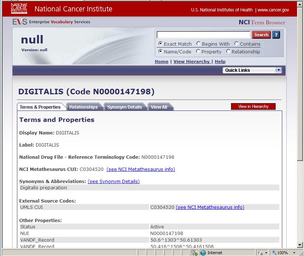Click the National Cancer Institute logo
Screen dimensions: 304x256
point(19,8)
